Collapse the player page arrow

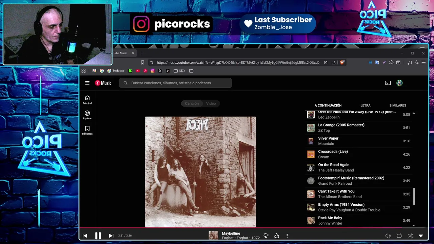pos(421,236)
